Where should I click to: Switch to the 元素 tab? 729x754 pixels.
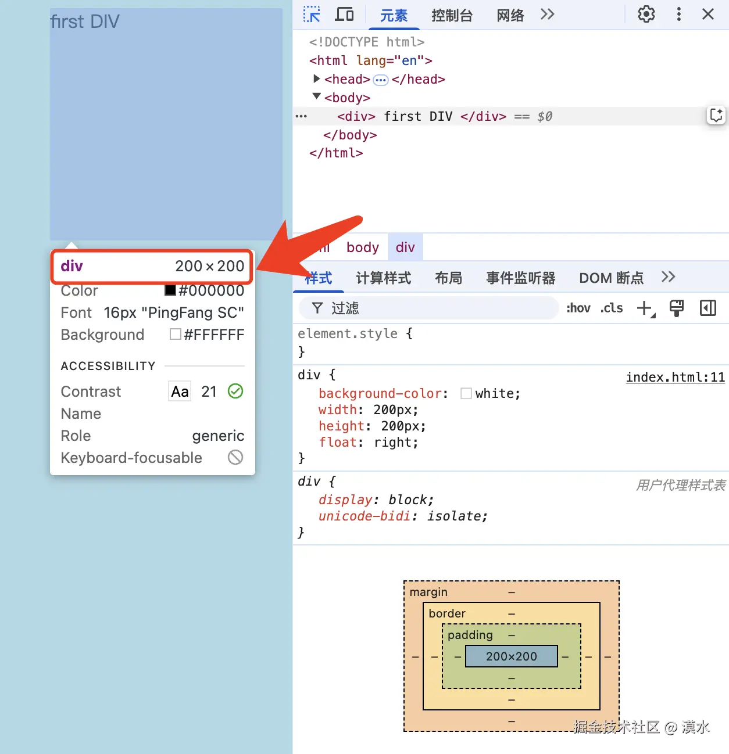pyautogui.click(x=394, y=15)
